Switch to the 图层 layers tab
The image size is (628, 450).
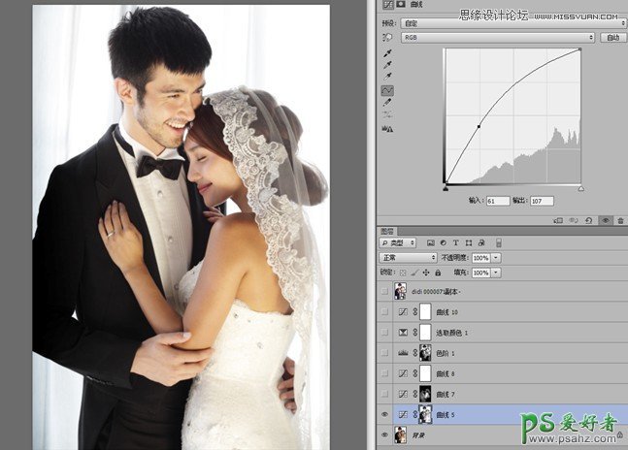(388, 232)
